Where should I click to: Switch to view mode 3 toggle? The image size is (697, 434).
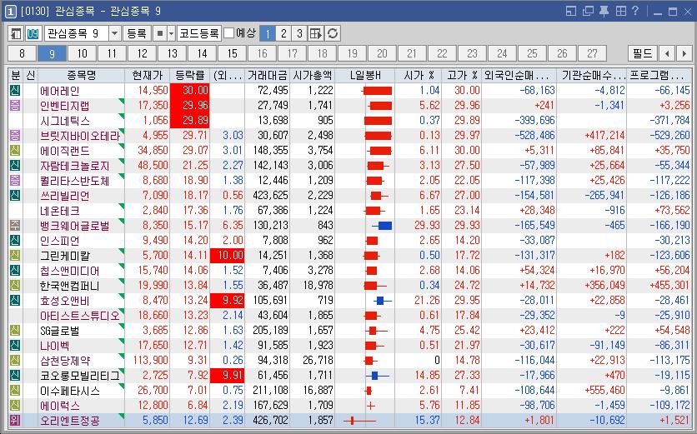[299, 33]
